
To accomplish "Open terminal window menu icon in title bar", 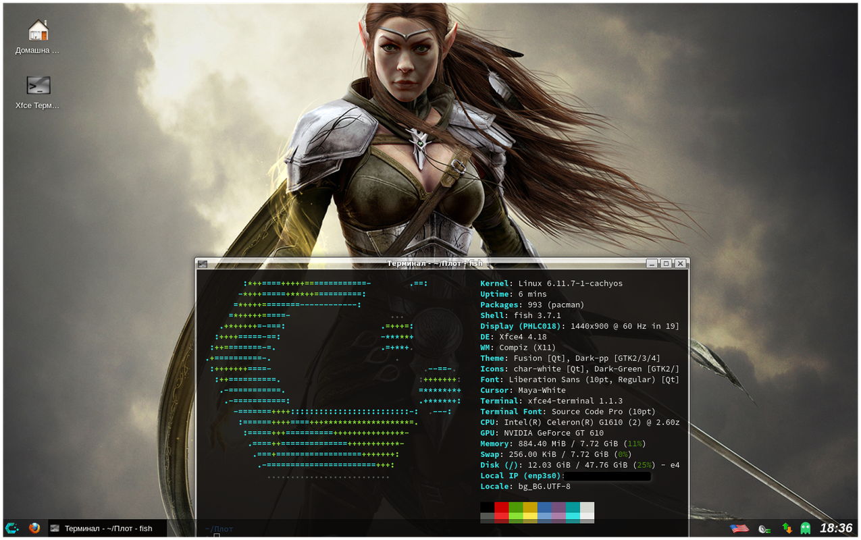I will (203, 263).
